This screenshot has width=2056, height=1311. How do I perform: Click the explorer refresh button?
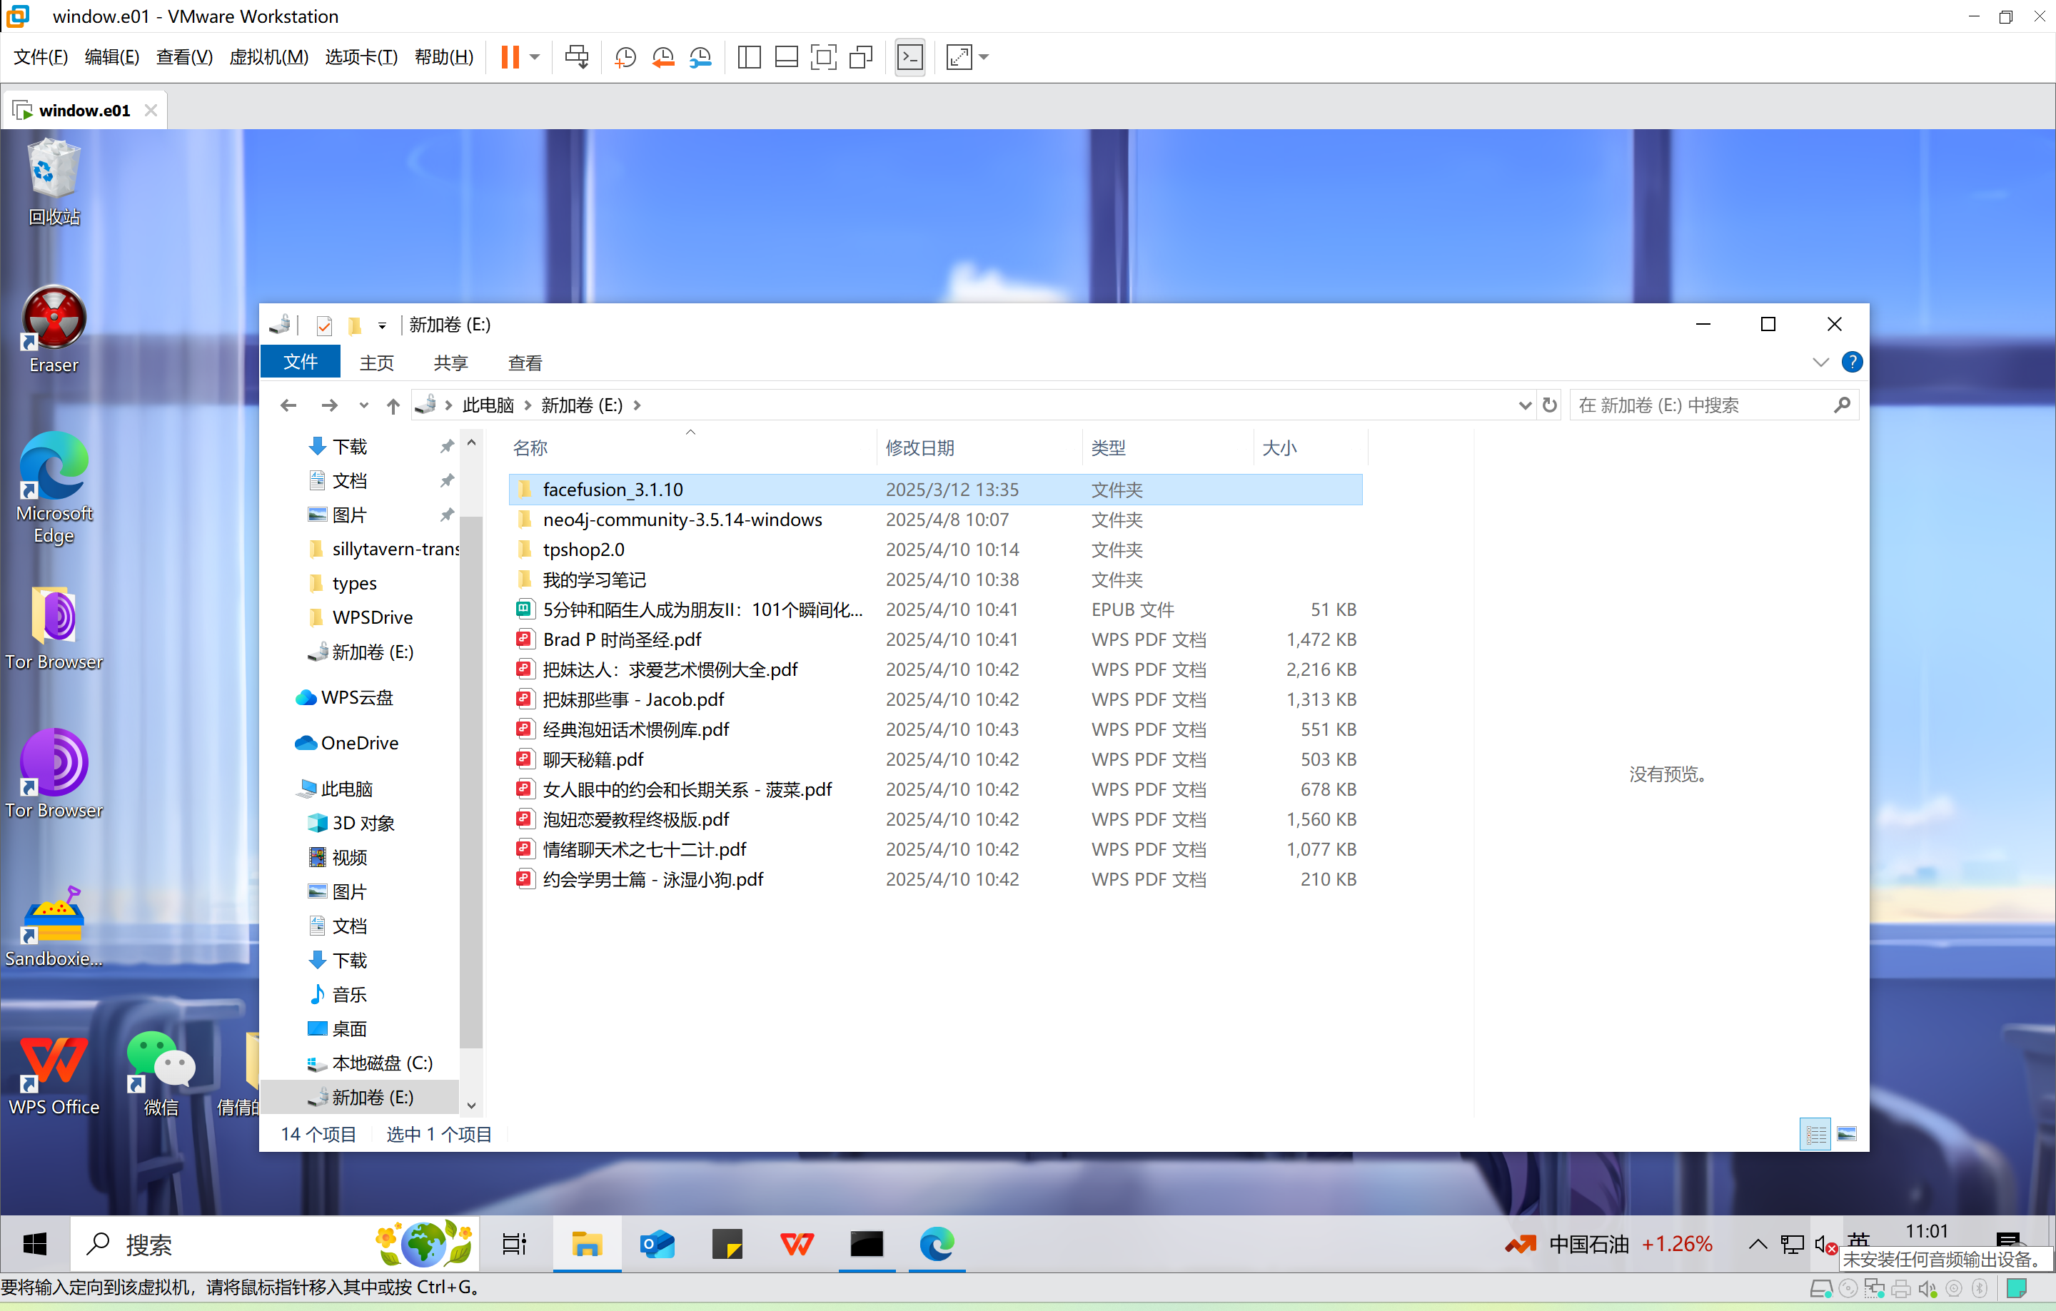[x=1550, y=405]
